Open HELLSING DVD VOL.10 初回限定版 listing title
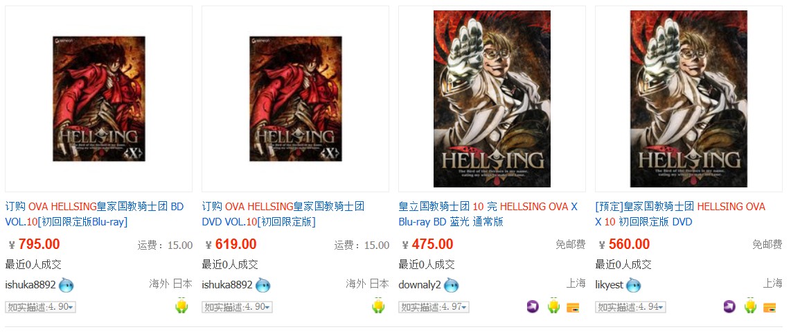Screen dimensions: 791x334 (x=283, y=214)
